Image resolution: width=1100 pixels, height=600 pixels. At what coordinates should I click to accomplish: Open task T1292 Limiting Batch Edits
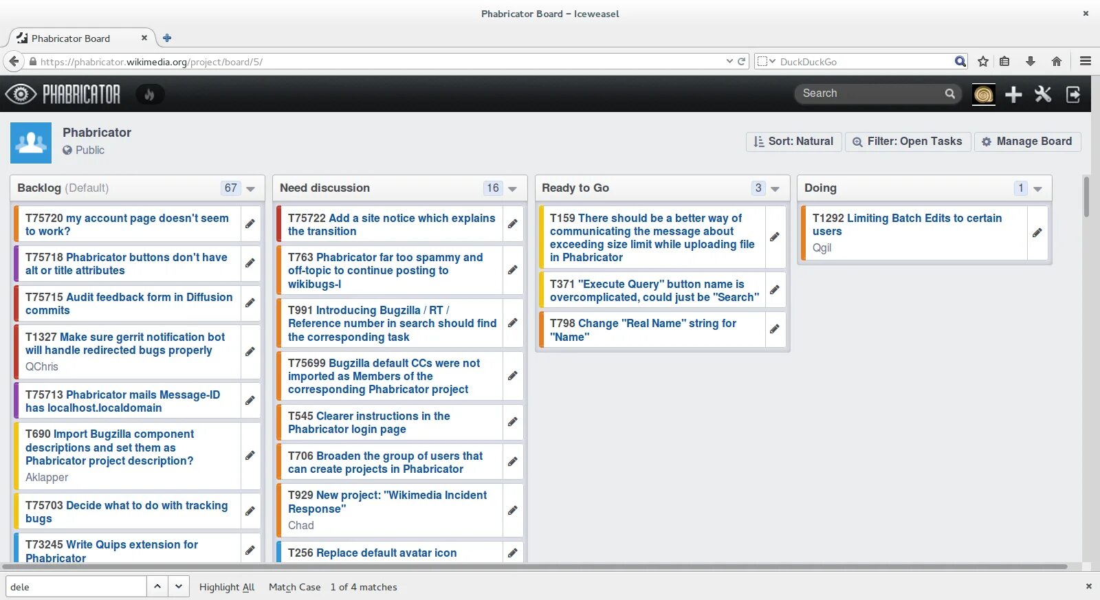click(907, 225)
